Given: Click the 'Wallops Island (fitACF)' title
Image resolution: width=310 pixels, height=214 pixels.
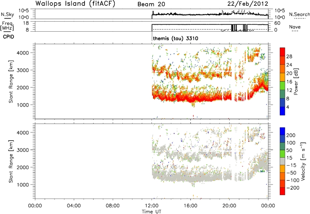Looking at the screenshot, I should tap(75, 4).
